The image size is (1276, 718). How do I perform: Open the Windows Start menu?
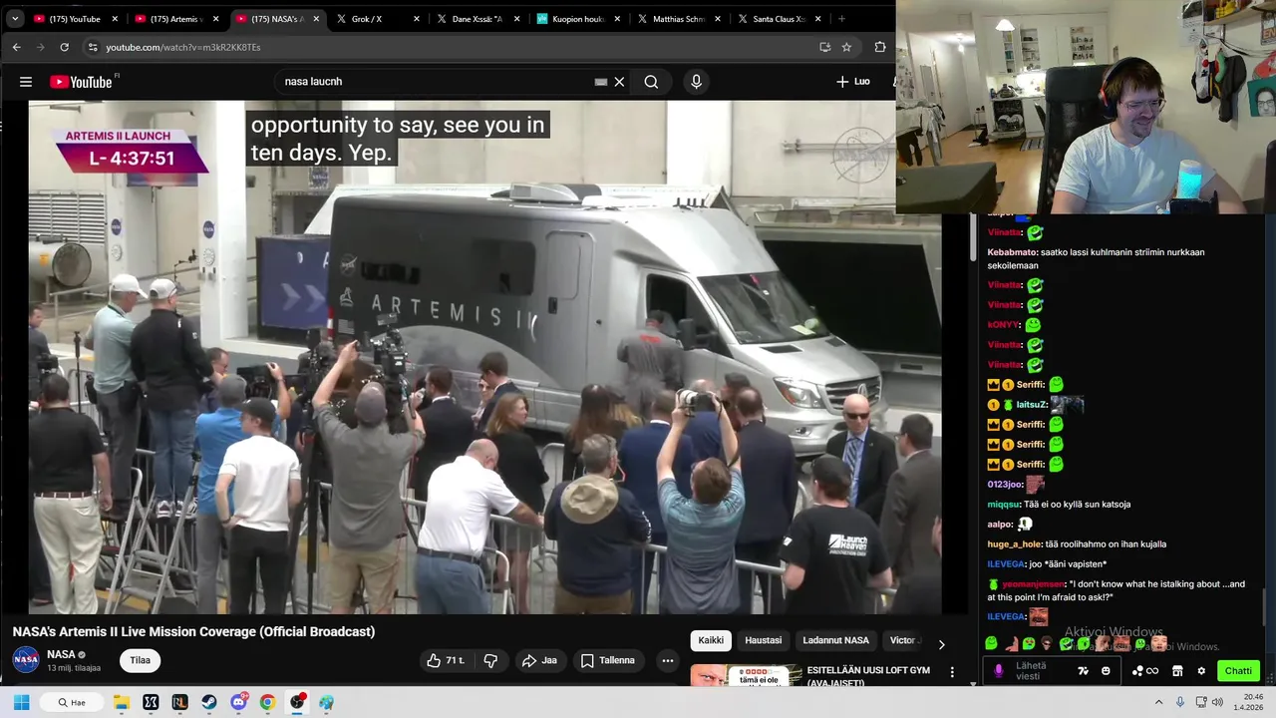(x=21, y=702)
